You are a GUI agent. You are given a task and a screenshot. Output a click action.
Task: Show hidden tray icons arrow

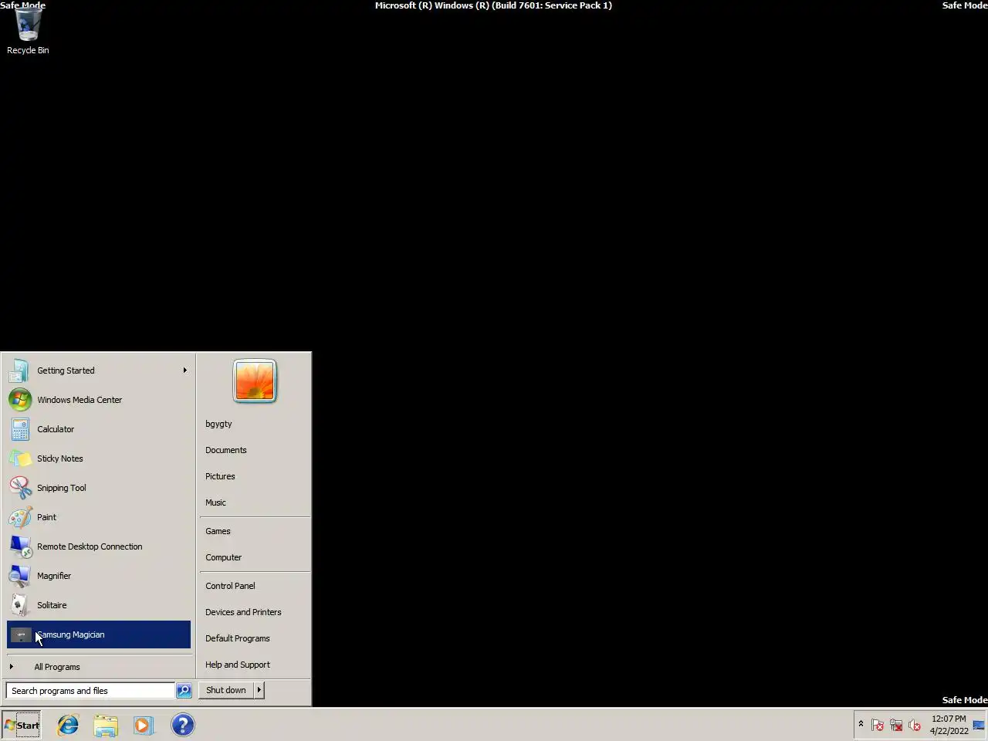pyautogui.click(x=861, y=724)
